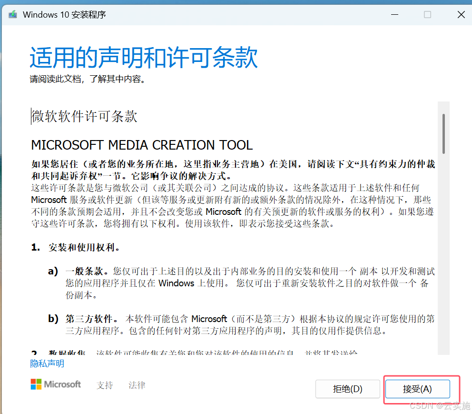The width and height of the screenshot is (472, 414).
Task: Open the 隐私声明 privacy statement link
Action: click(x=47, y=364)
